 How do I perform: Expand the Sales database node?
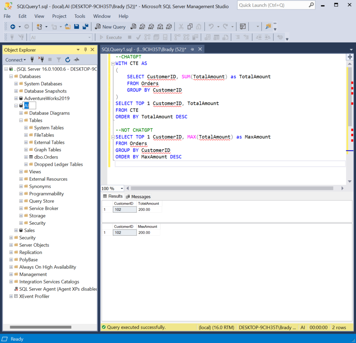[x=16, y=230]
